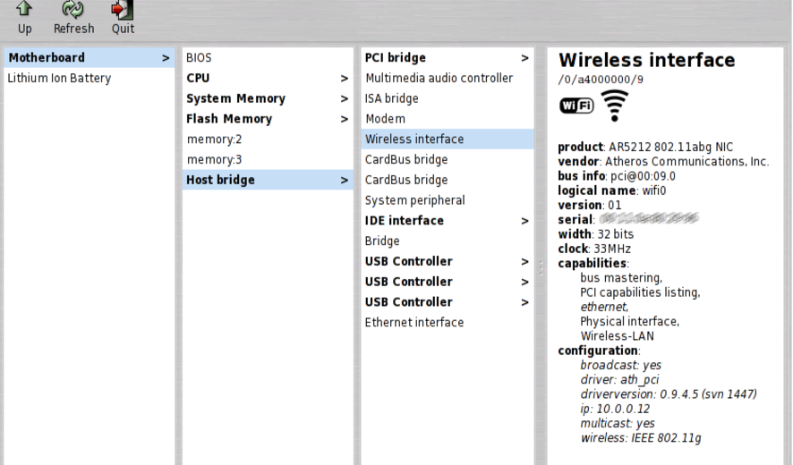793x465 pixels.
Task: Select the System peripheral item
Action: (x=414, y=200)
